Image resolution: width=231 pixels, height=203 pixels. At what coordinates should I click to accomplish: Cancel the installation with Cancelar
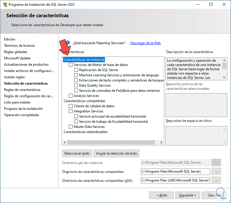214,195
